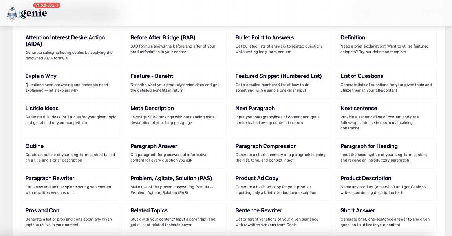
Task: Open the Outline template card
Action: [x=71, y=153]
